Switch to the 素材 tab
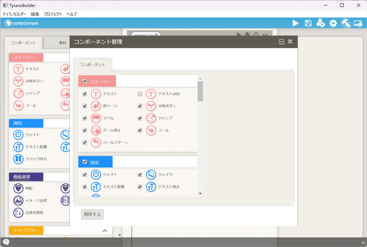Image resolution: width=367 pixels, height=247 pixels. coord(62,43)
